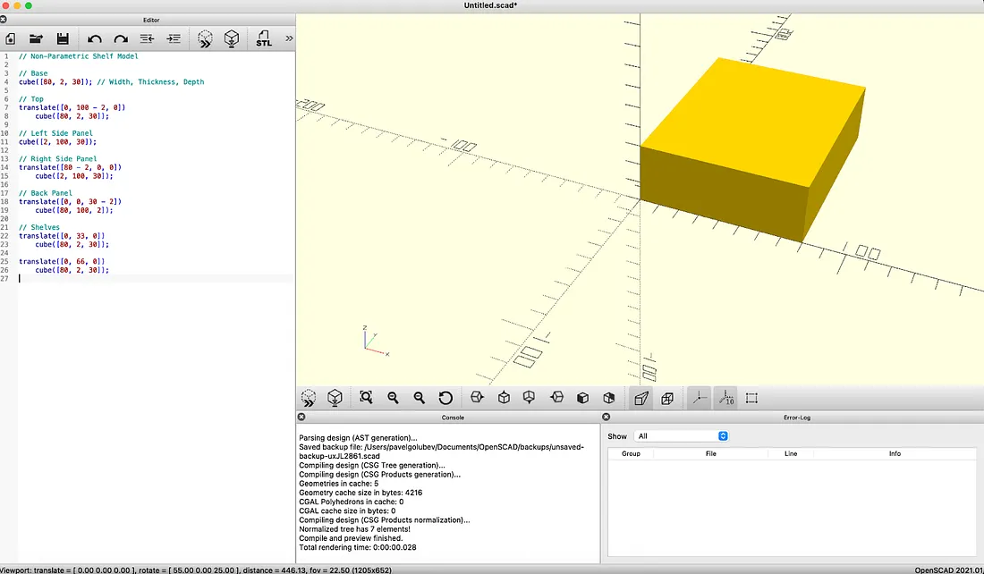The height and width of the screenshot is (574, 984).
Task: Expand the editor toolbar overflow chevron
Action: [x=288, y=38]
